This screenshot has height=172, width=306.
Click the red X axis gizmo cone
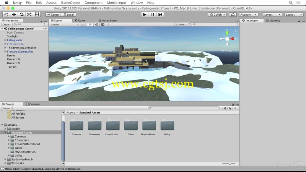pos(232,39)
